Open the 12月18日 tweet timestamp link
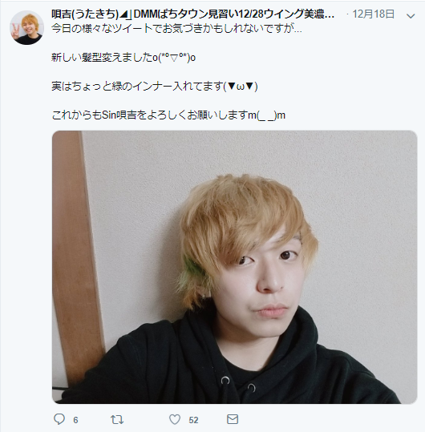 374,14
